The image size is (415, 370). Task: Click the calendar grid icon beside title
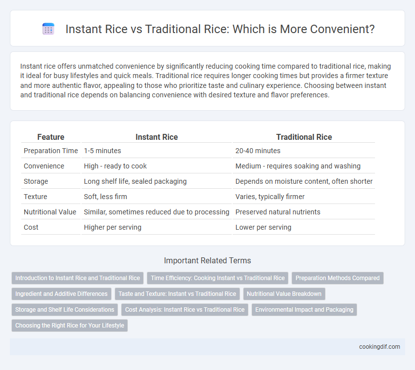[48, 29]
